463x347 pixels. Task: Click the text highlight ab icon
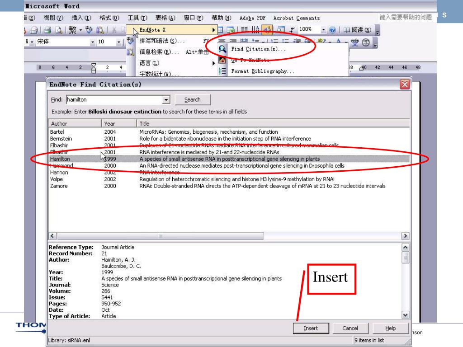click(x=322, y=41)
